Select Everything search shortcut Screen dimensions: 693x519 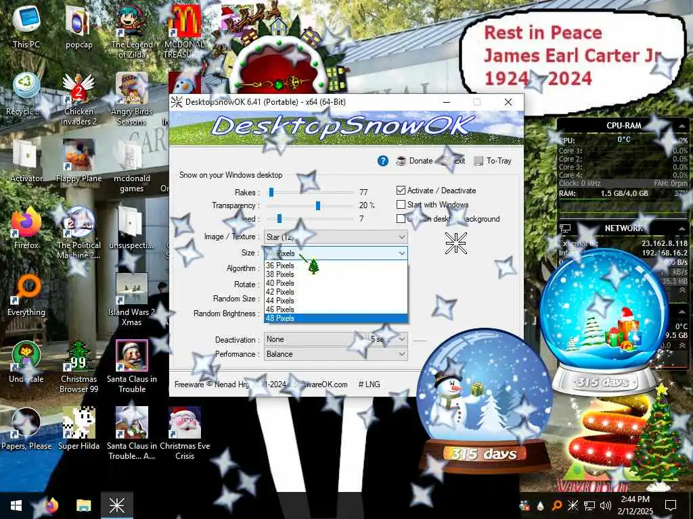tap(26, 296)
